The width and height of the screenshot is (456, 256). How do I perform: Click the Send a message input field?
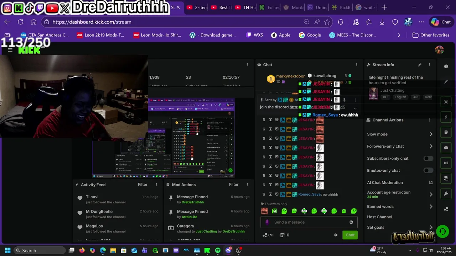309,222
